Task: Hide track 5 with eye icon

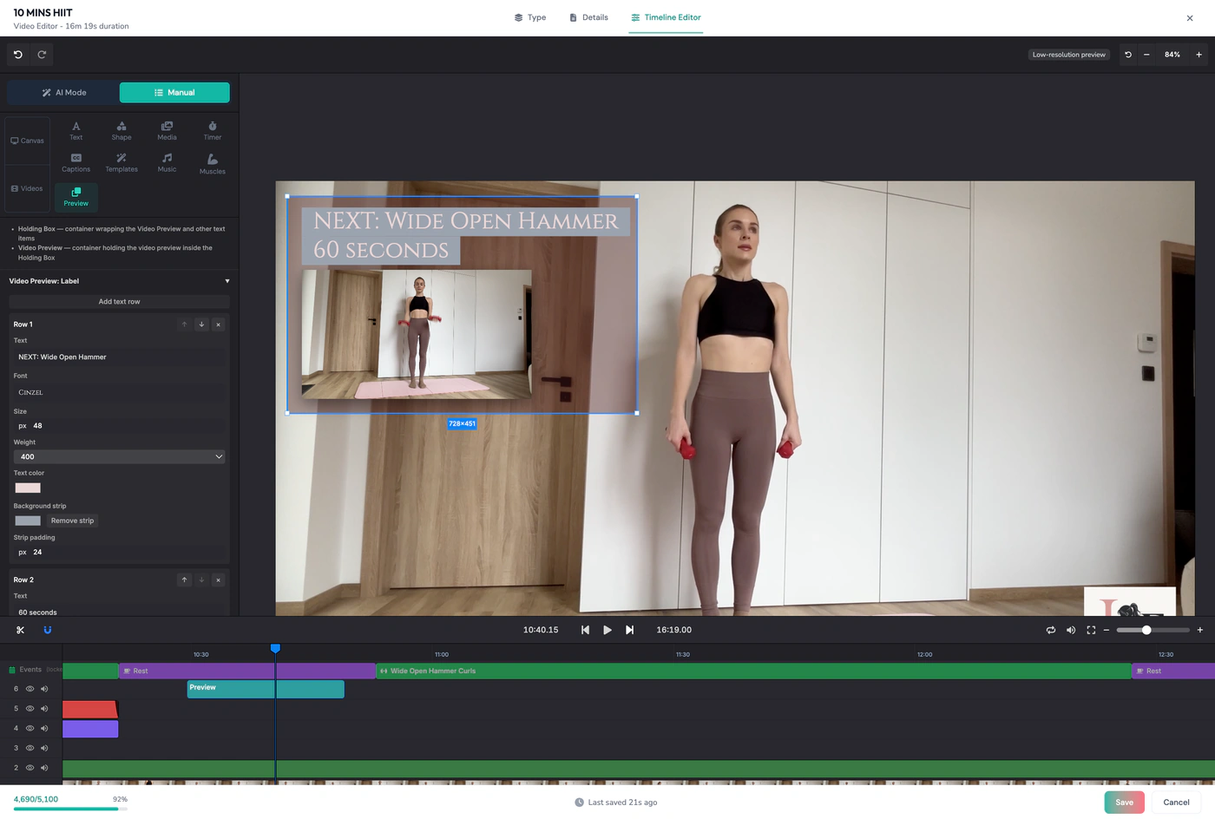Action: 30,709
